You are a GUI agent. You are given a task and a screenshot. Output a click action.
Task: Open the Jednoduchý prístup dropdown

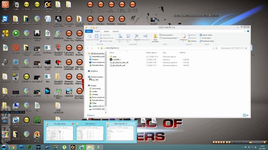pos(169,38)
